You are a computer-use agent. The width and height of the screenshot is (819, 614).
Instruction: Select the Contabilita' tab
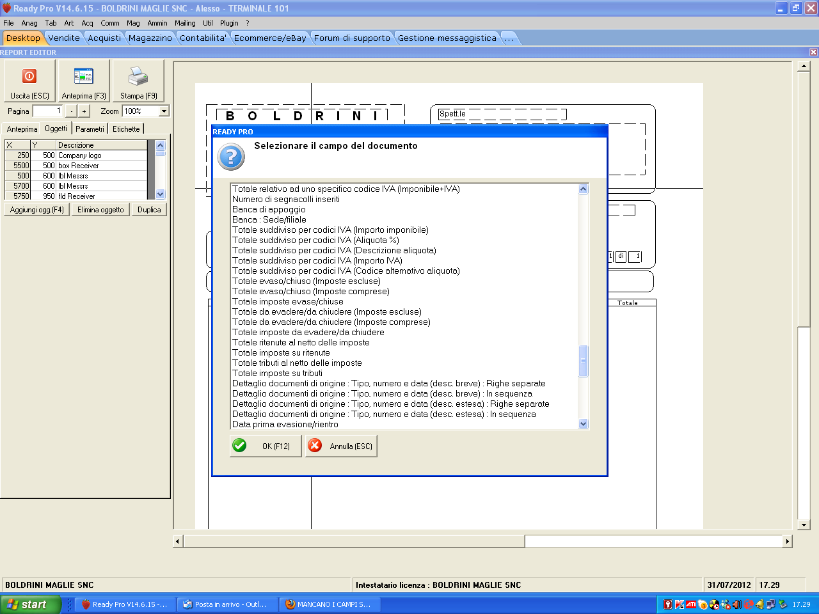tap(203, 38)
